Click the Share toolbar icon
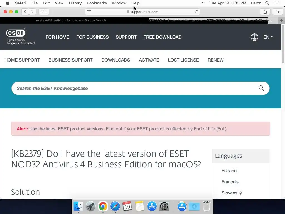 tap(265, 12)
